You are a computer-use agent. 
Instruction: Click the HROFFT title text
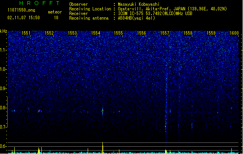click(39, 3)
